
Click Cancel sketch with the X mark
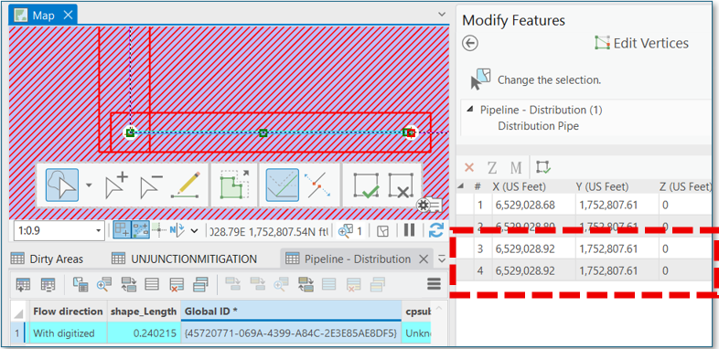(x=402, y=185)
